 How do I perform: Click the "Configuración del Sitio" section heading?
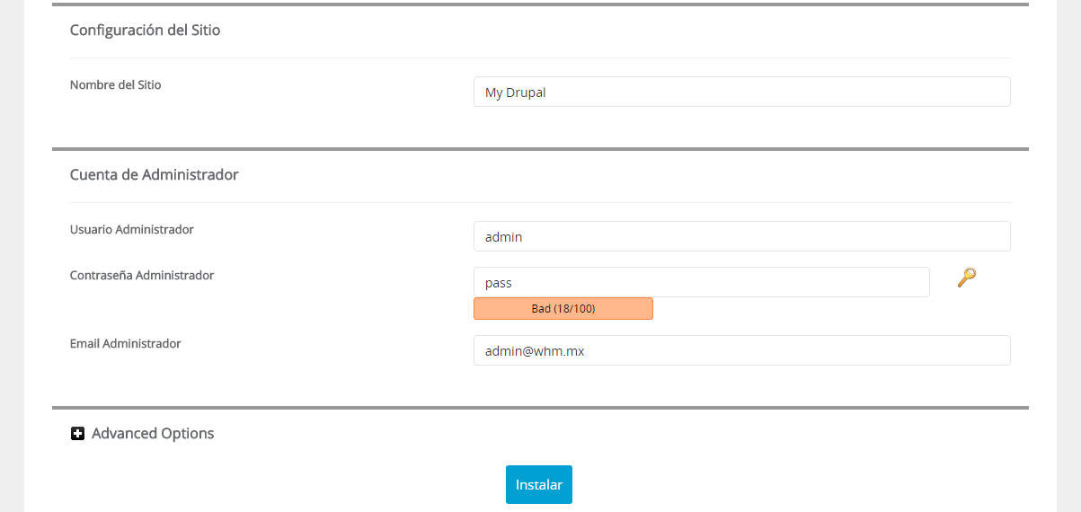click(x=146, y=31)
